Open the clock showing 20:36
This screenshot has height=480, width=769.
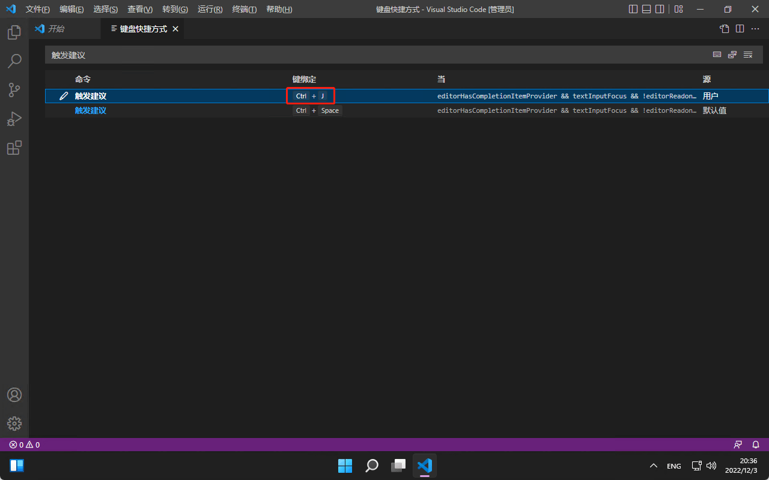pyautogui.click(x=741, y=466)
